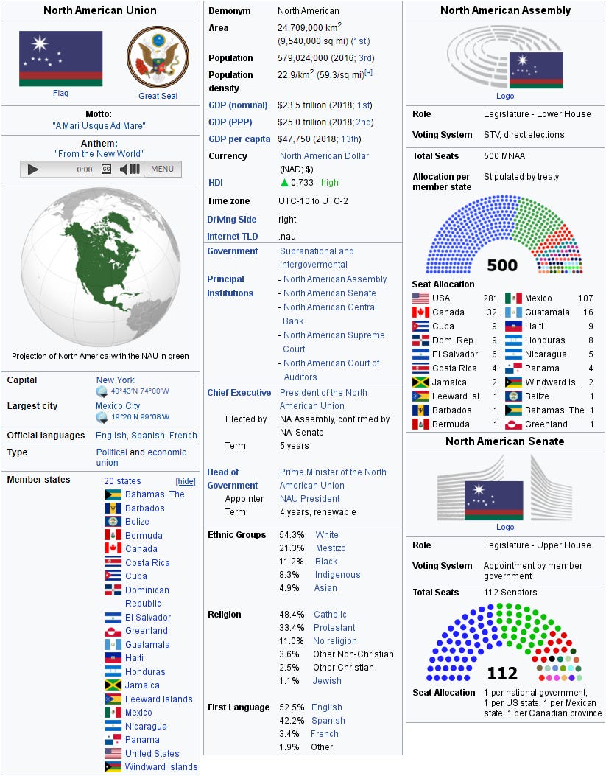Viewport: 606px width, 776px height.
Task: Click Honduras flag in Seat Allocation table
Action: click(x=513, y=340)
